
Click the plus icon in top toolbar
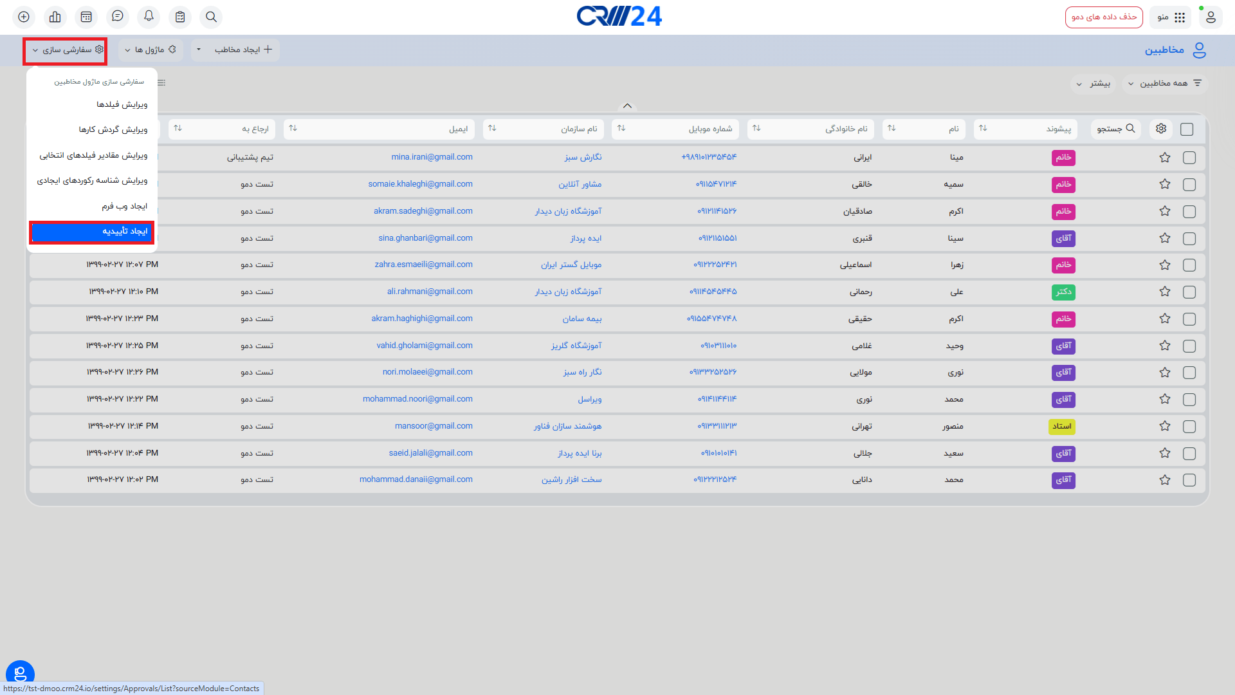[x=24, y=17]
